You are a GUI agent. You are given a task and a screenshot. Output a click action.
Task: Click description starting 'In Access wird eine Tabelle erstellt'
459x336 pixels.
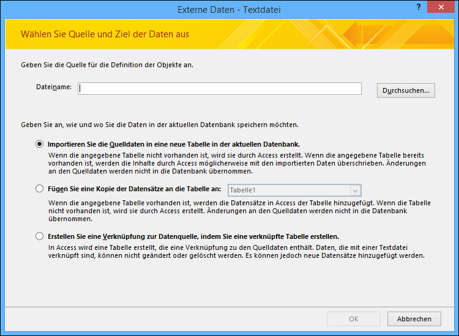tap(236, 252)
